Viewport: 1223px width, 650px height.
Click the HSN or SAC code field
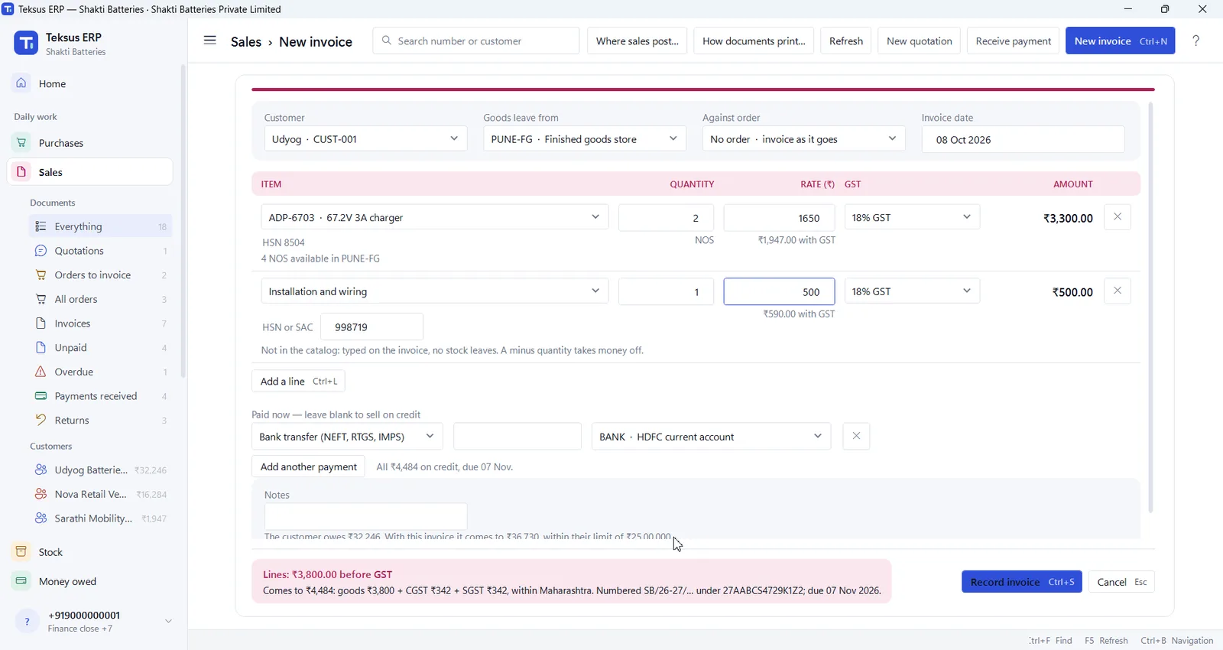coord(371,327)
